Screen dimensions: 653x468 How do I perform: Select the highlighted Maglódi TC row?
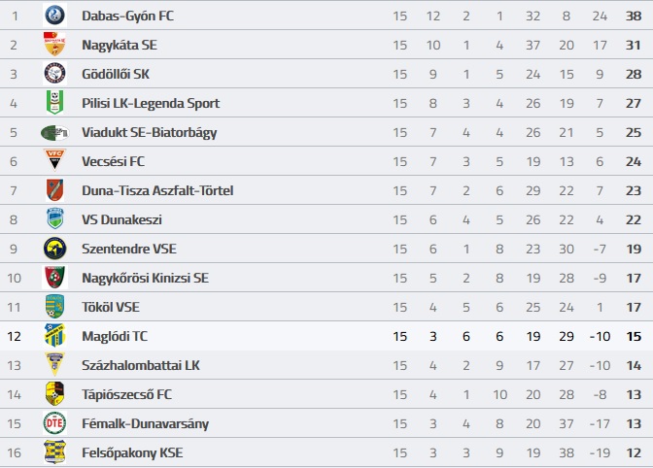[x=326, y=336]
